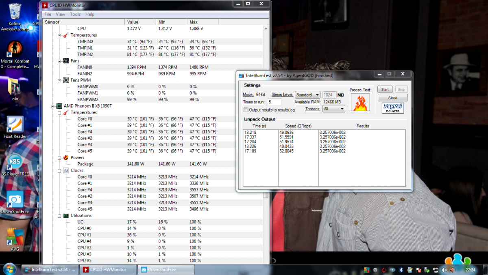Collapse the AMD Phenom II X6 1090T node

point(52,106)
